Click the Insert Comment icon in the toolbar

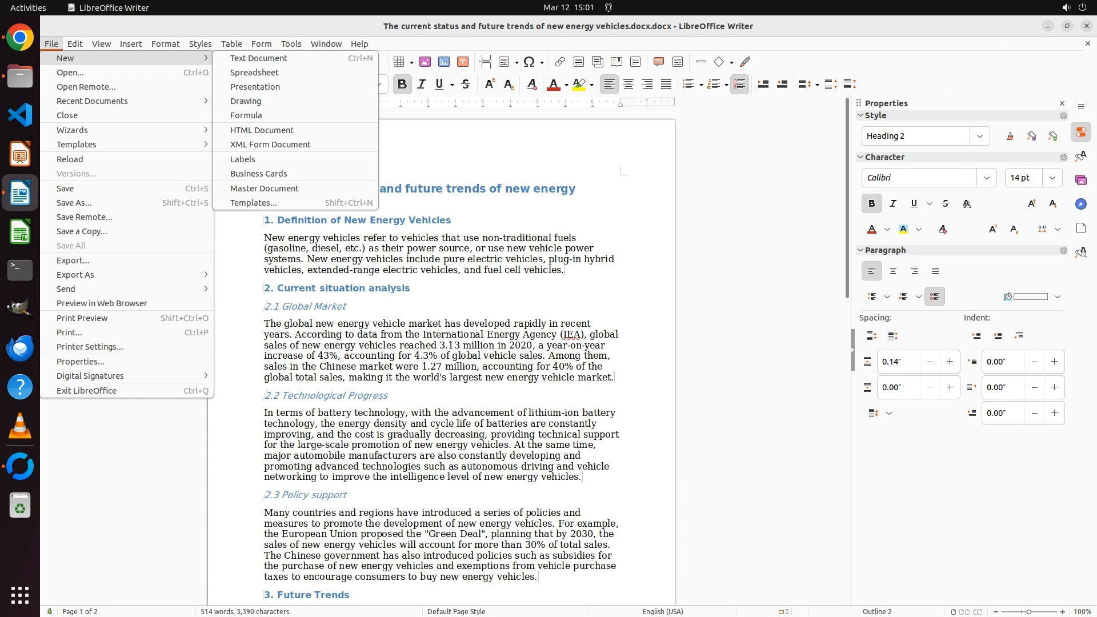pyautogui.click(x=658, y=62)
